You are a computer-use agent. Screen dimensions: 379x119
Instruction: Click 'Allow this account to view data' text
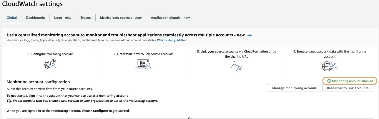(x=50, y=89)
